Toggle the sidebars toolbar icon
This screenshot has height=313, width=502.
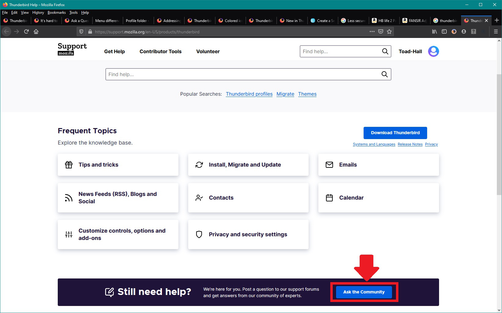[444, 31]
